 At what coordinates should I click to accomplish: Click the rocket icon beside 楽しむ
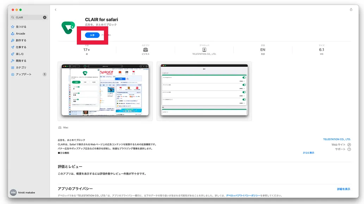point(13,54)
